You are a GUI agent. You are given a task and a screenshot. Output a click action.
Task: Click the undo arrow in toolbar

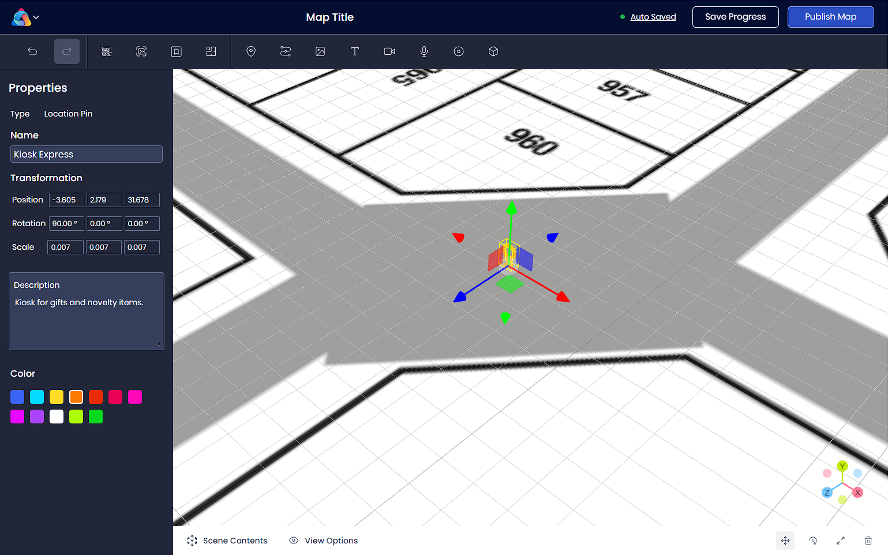32,51
